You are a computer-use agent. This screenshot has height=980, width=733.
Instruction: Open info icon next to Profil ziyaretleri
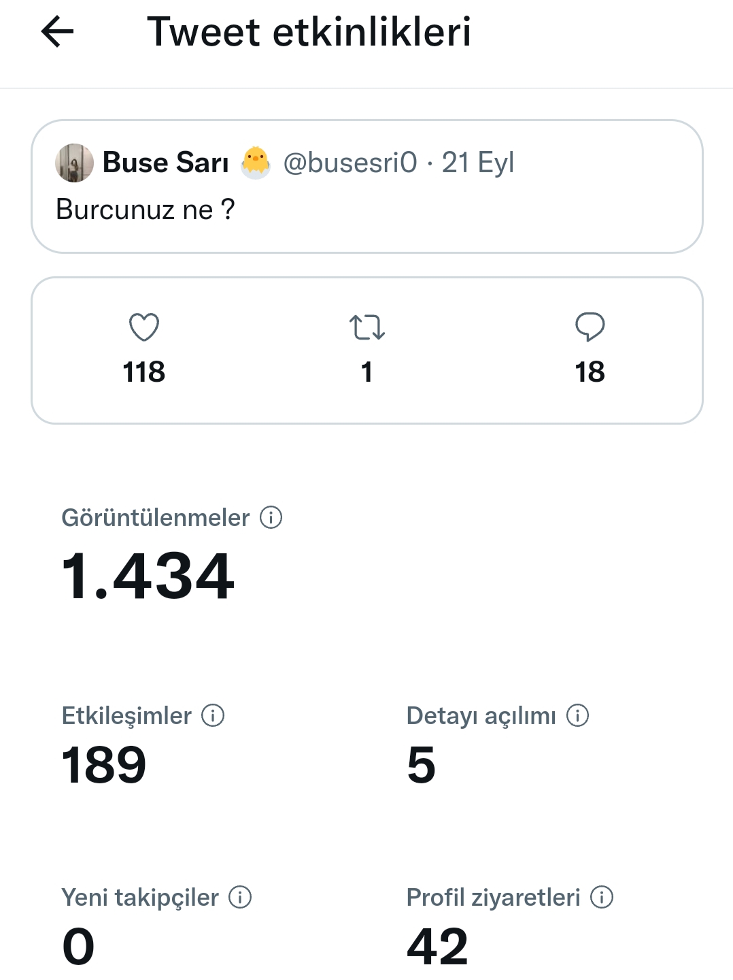tap(602, 897)
